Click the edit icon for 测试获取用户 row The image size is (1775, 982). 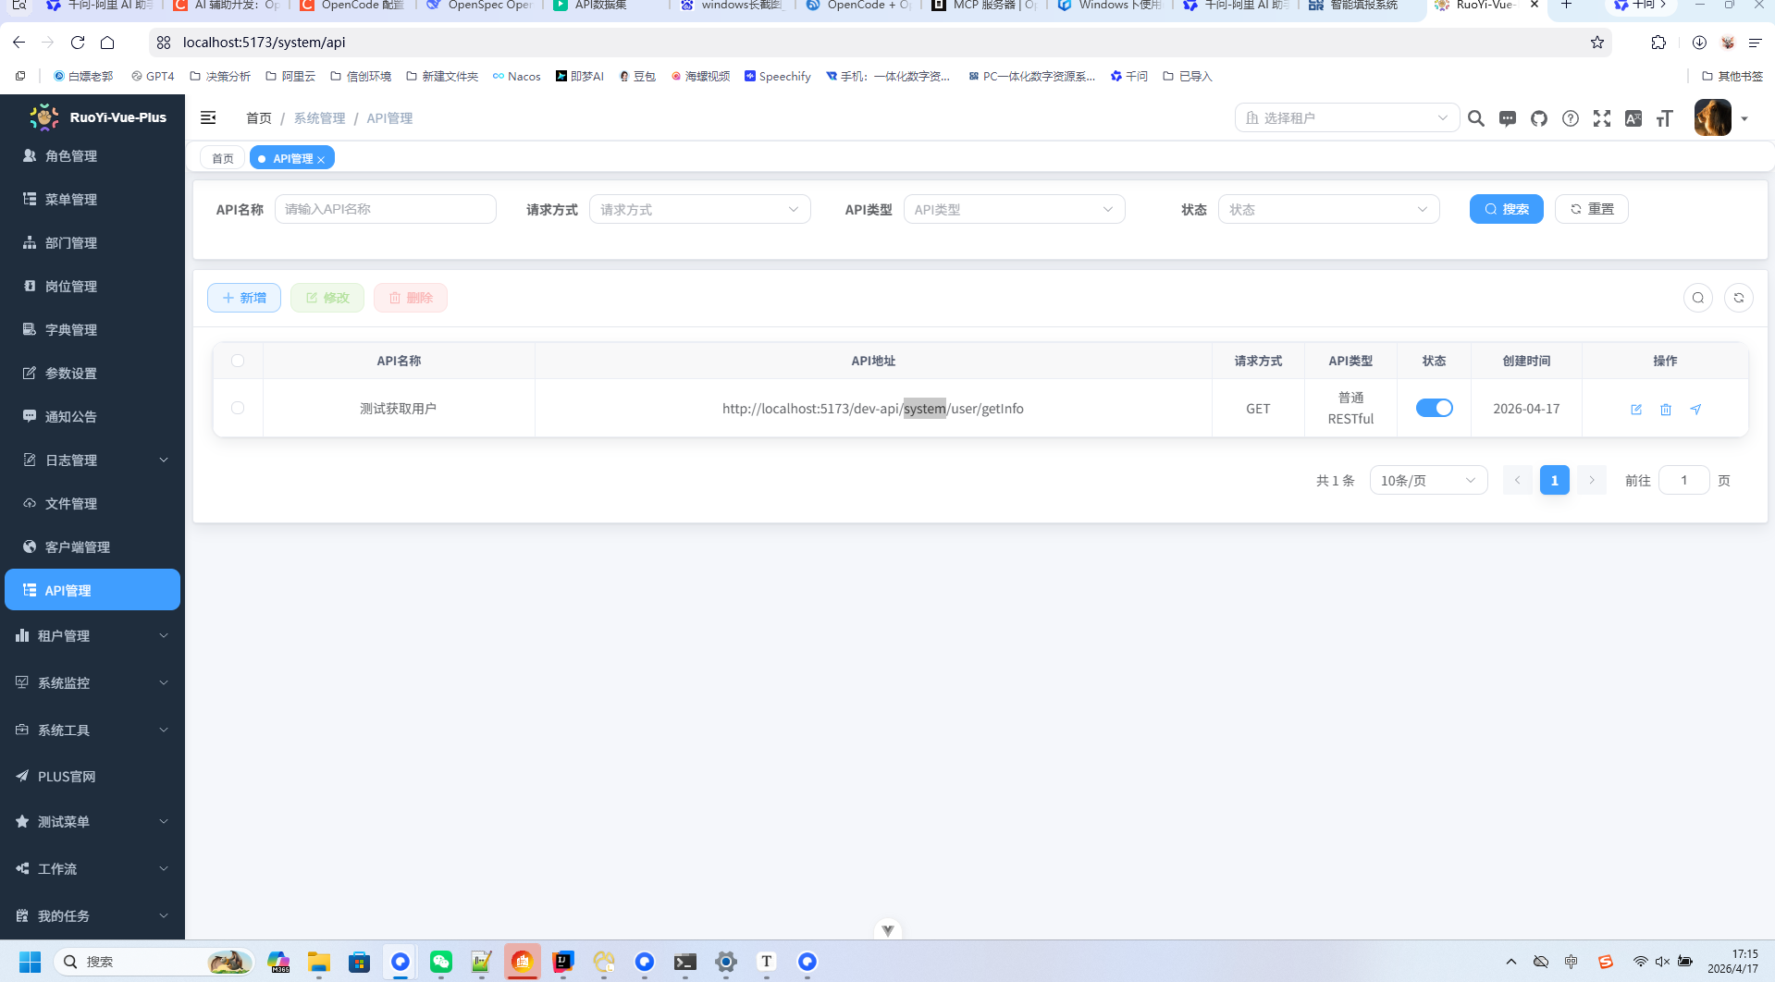pos(1636,409)
